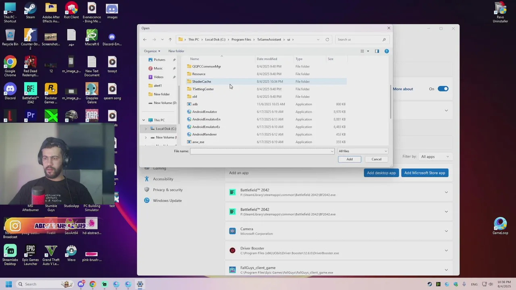Viewport: 516px width, 290px height.
Task: Open the address bar history dropdown
Action: pos(318,39)
